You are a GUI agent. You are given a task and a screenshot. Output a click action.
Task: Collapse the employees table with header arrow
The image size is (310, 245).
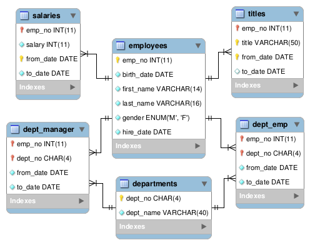pos(198,46)
